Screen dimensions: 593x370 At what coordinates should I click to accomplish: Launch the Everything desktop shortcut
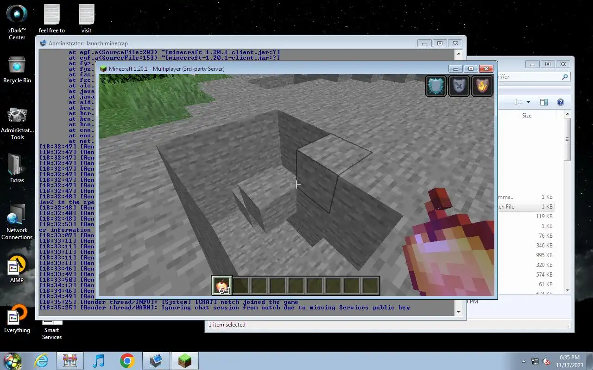click(x=17, y=319)
